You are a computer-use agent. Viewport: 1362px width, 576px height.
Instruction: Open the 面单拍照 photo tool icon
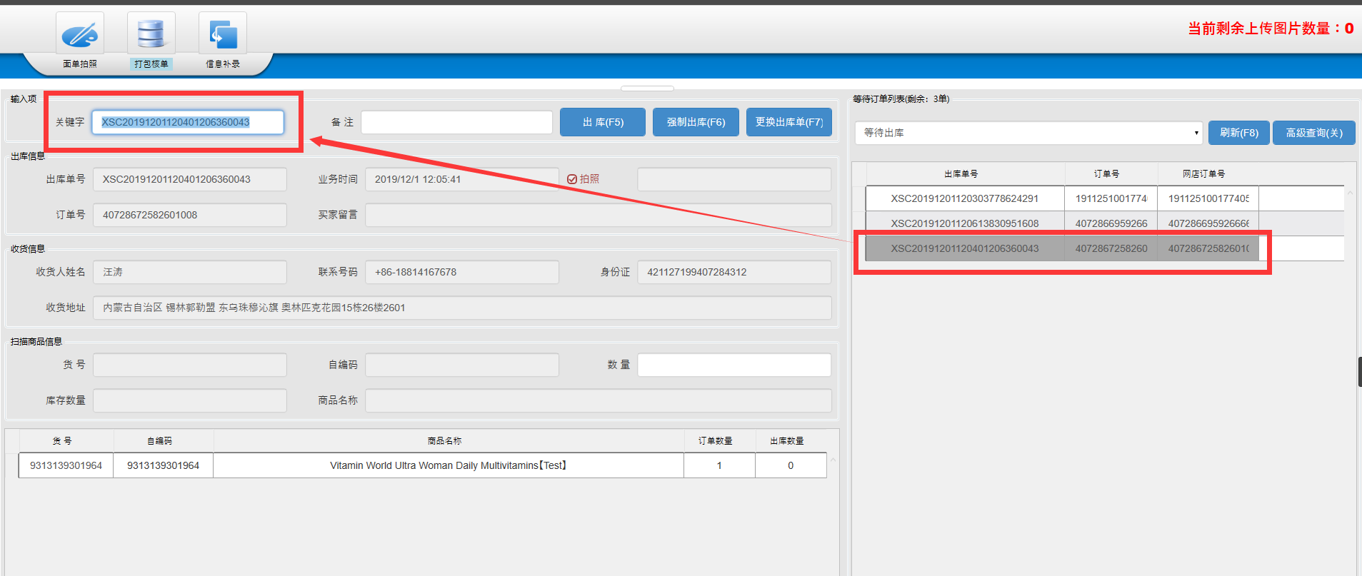pos(80,34)
